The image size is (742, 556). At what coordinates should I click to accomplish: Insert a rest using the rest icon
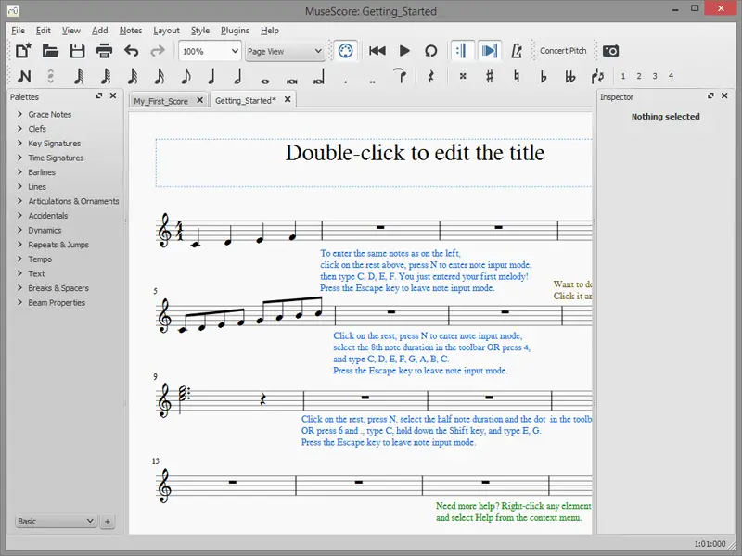(x=430, y=76)
